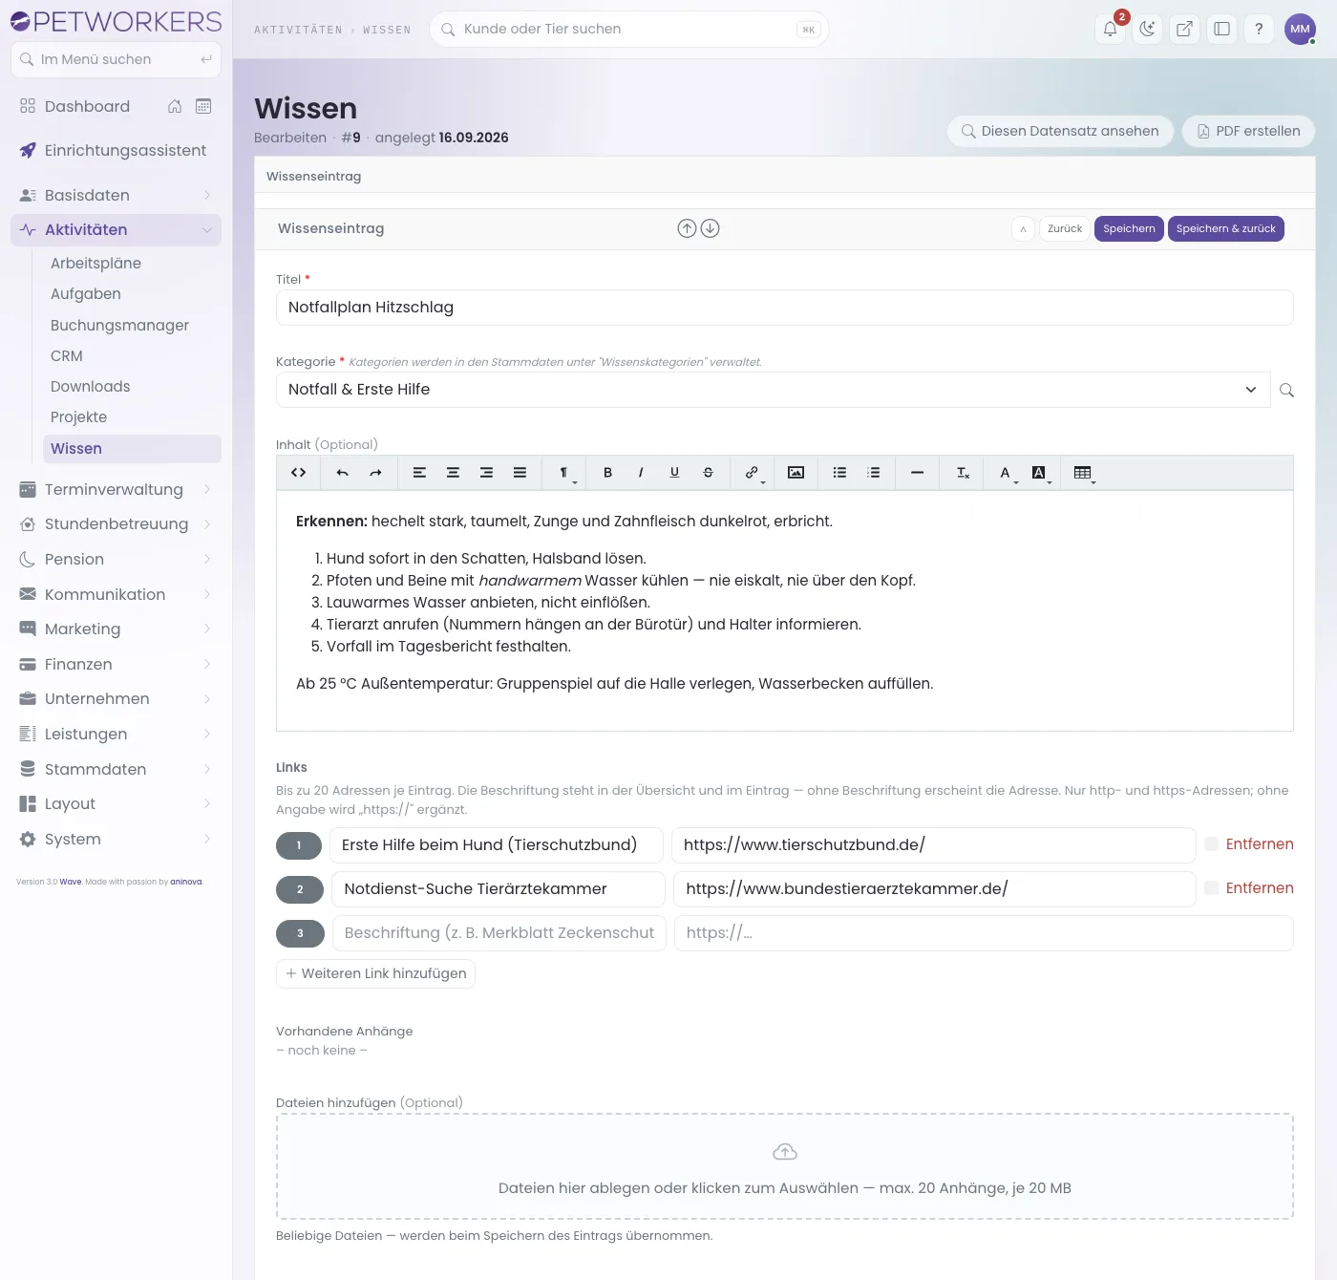Click Speichern & zurück

pyautogui.click(x=1226, y=228)
